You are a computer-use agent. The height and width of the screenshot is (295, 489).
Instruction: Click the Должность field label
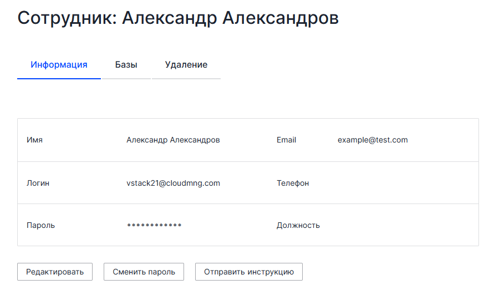pos(298,225)
